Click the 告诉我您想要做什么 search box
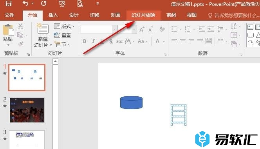This screenshot has width=260, height=149. tap(234, 15)
